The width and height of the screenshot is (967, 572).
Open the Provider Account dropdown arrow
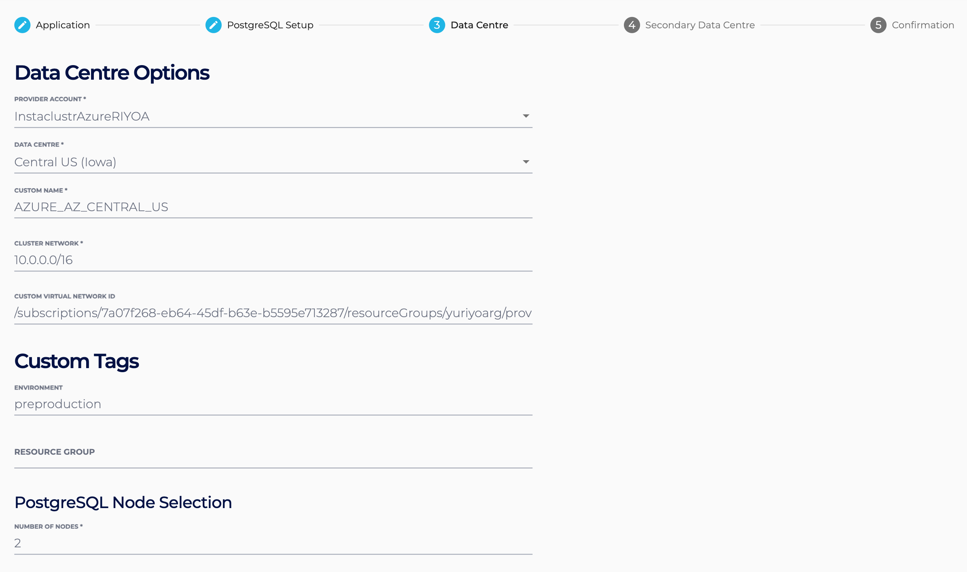(526, 116)
